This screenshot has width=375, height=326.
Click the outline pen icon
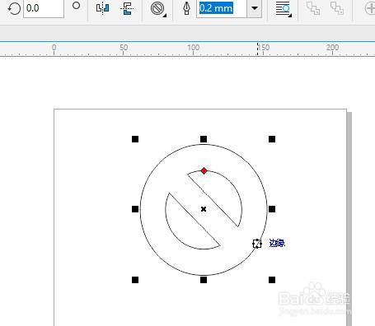coord(187,8)
